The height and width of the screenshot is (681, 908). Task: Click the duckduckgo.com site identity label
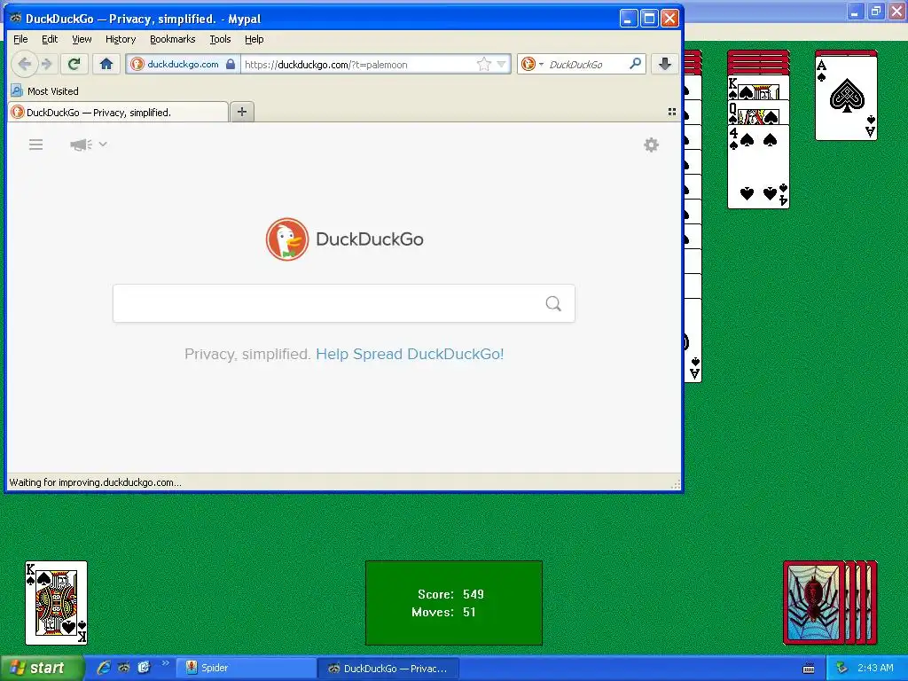click(x=183, y=64)
